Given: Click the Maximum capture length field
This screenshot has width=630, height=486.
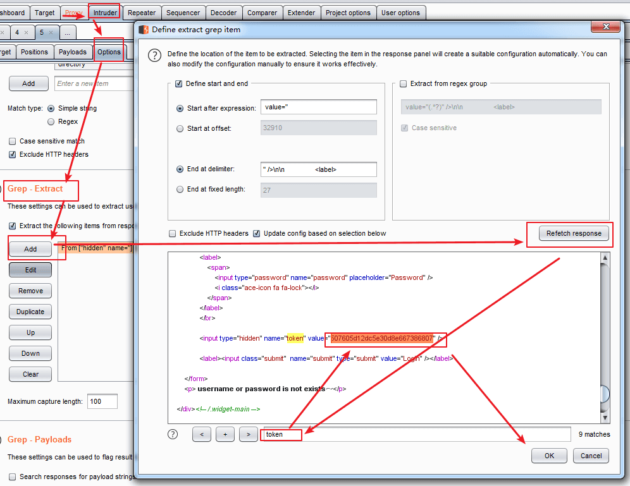Looking at the screenshot, I should (102, 401).
